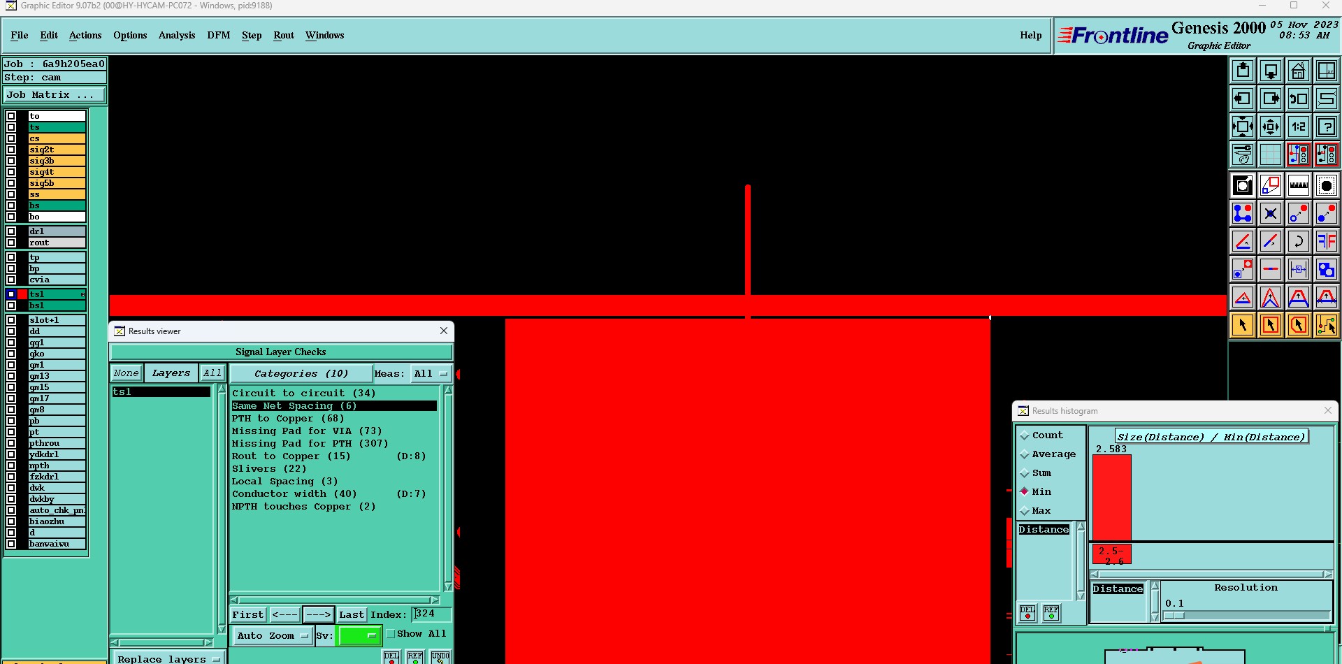
Task: Select the Min radio option
Action: pyautogui.click(x=1025, y=492)
